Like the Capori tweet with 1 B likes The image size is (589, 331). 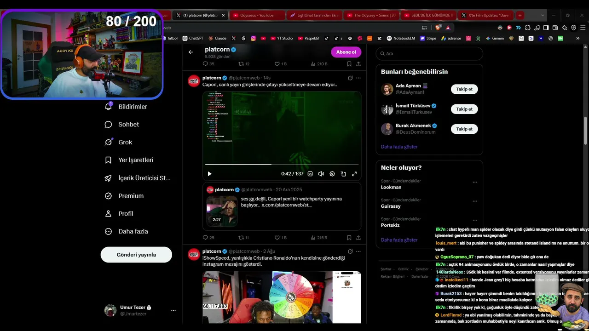pyautogui.click(x=280, y=238)
